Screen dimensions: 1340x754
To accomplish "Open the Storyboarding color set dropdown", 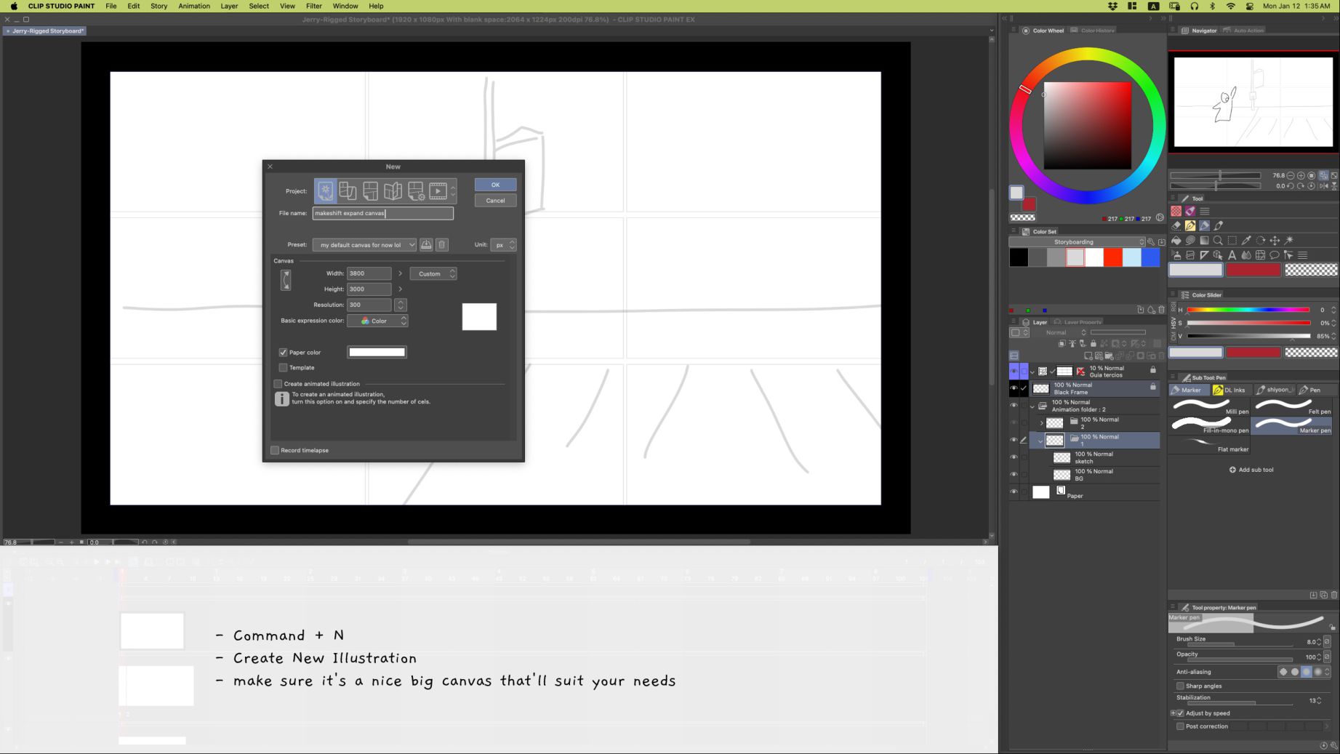I will pos(1078,242).
